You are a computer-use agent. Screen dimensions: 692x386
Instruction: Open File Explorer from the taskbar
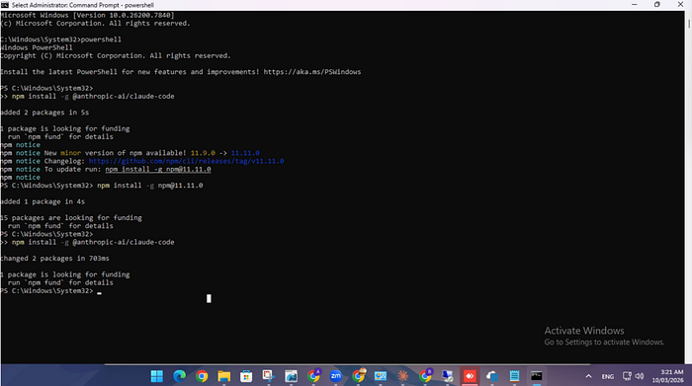pyautogui.click(x=223, y=376)
